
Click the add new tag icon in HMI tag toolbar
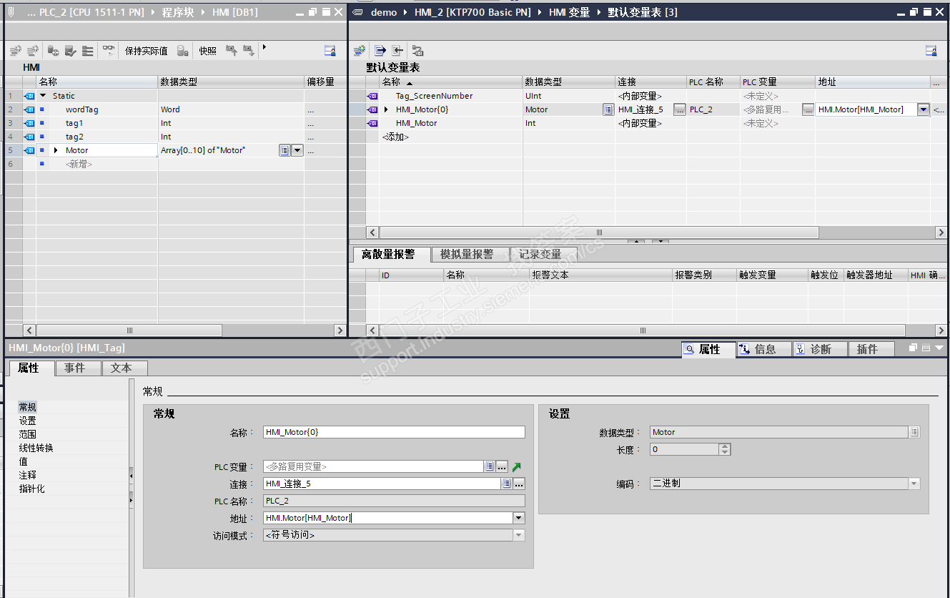coord(360,51)
